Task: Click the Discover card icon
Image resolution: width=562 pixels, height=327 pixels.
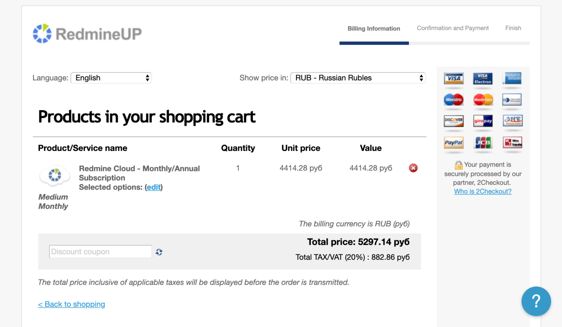Action: pos(453,121)
